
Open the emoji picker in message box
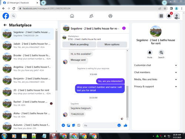point(119,125)
